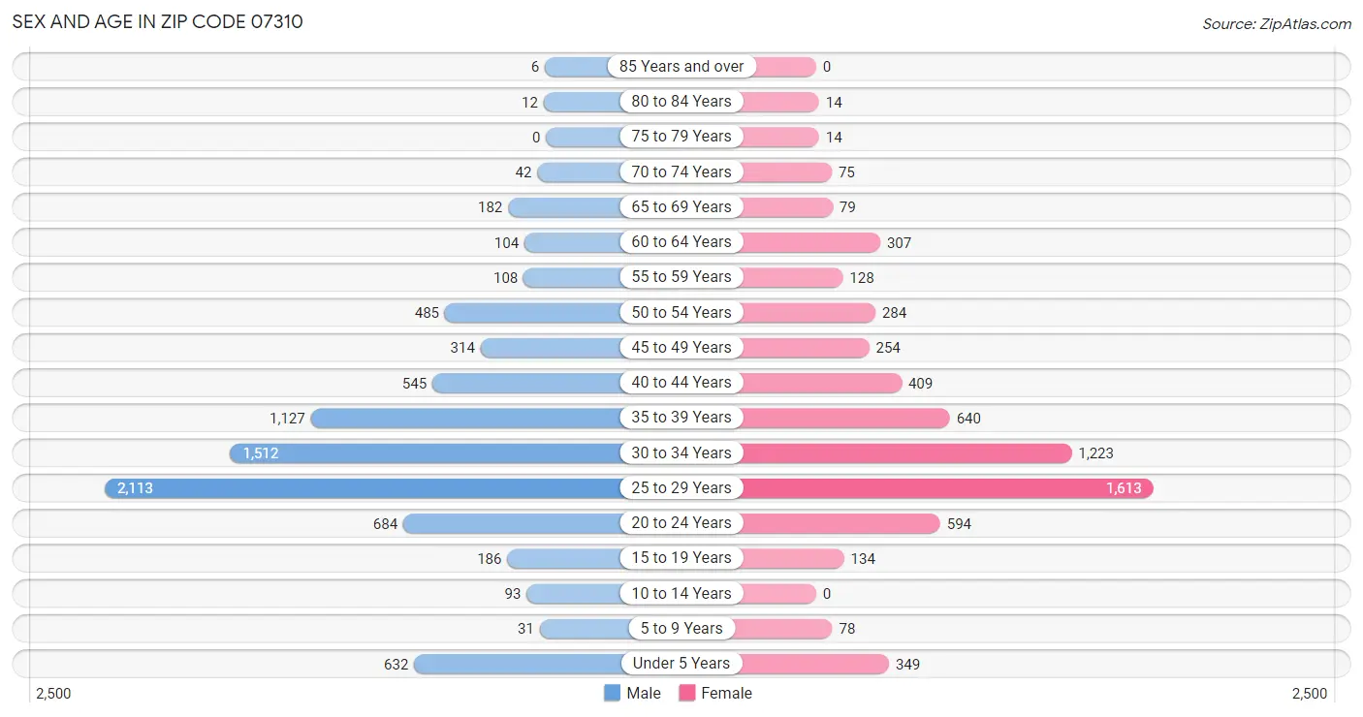The image size is (1363, 717).
Task: Click the Male legend label
Action: pos(644,693)
